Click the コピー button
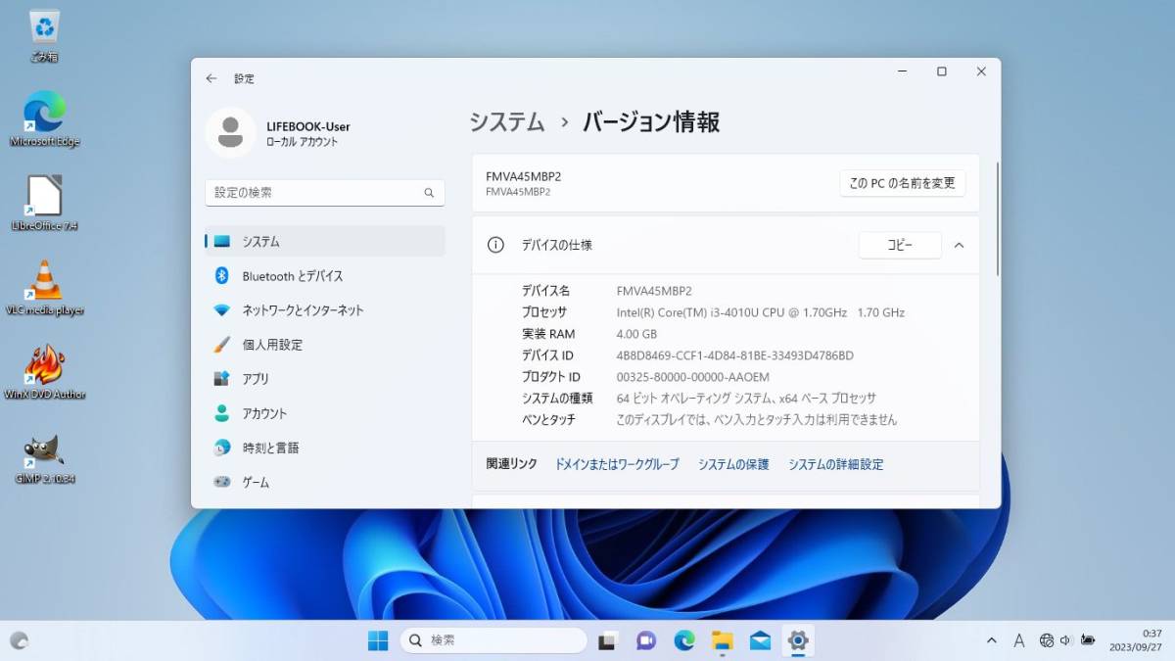This screenshot has width=1175, height=661. point(900,245)
